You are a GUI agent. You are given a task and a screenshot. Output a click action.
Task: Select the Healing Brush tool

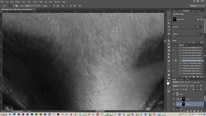tap(169, 34)
